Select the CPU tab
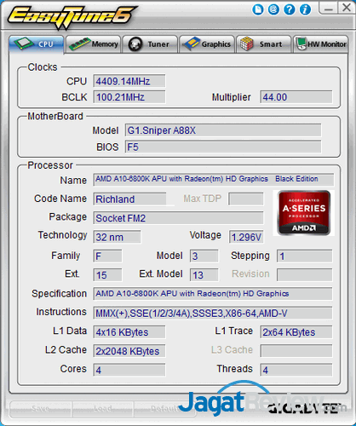Image resolution: width=356 pixels, height=426 pixels. tap(36, 44)
